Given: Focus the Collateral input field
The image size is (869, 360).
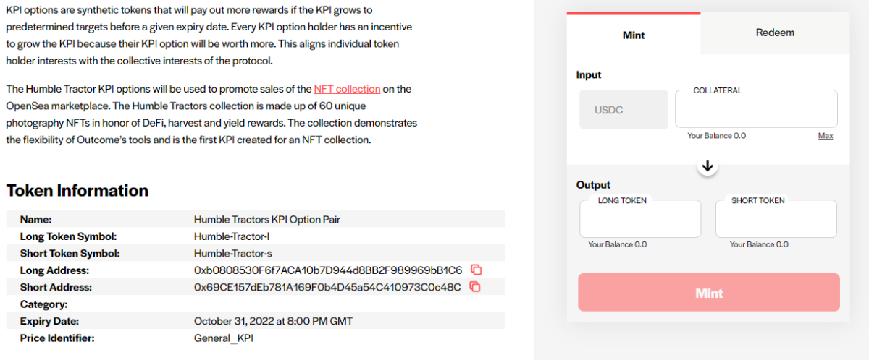Looking at the screenshot, I should point(756,109).
